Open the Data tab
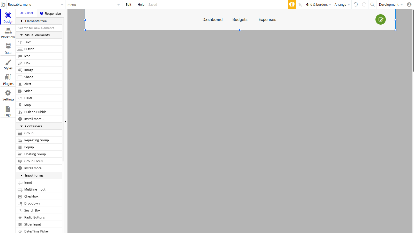This screenshot has height=233, width=414. [x=8, y=48]
